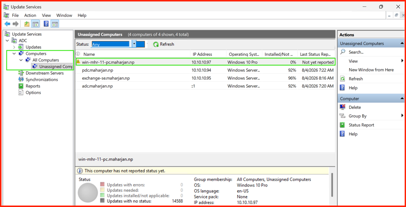
Task: Select the adc.maharjan.np computer row
Action: coord(205,86)
